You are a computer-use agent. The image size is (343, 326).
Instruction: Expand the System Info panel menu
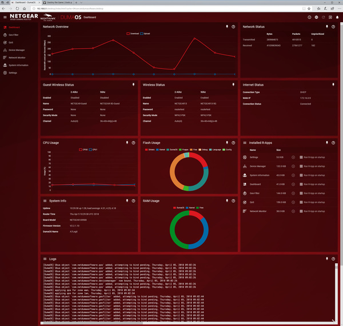pos(45,201)
